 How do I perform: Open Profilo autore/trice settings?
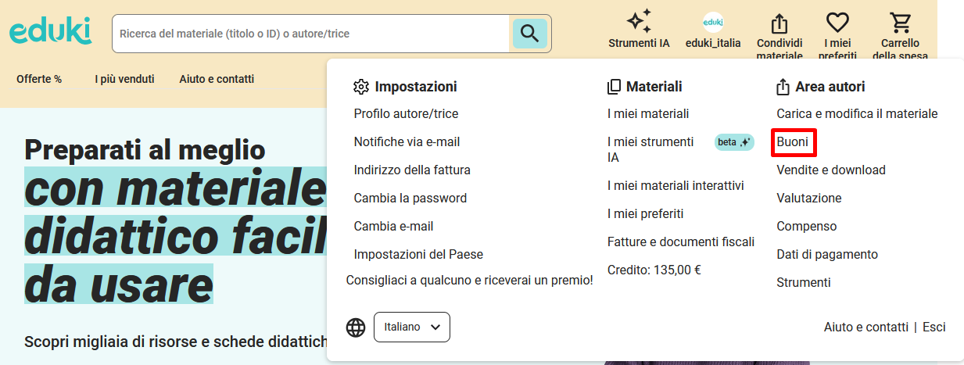pos(406,114)
